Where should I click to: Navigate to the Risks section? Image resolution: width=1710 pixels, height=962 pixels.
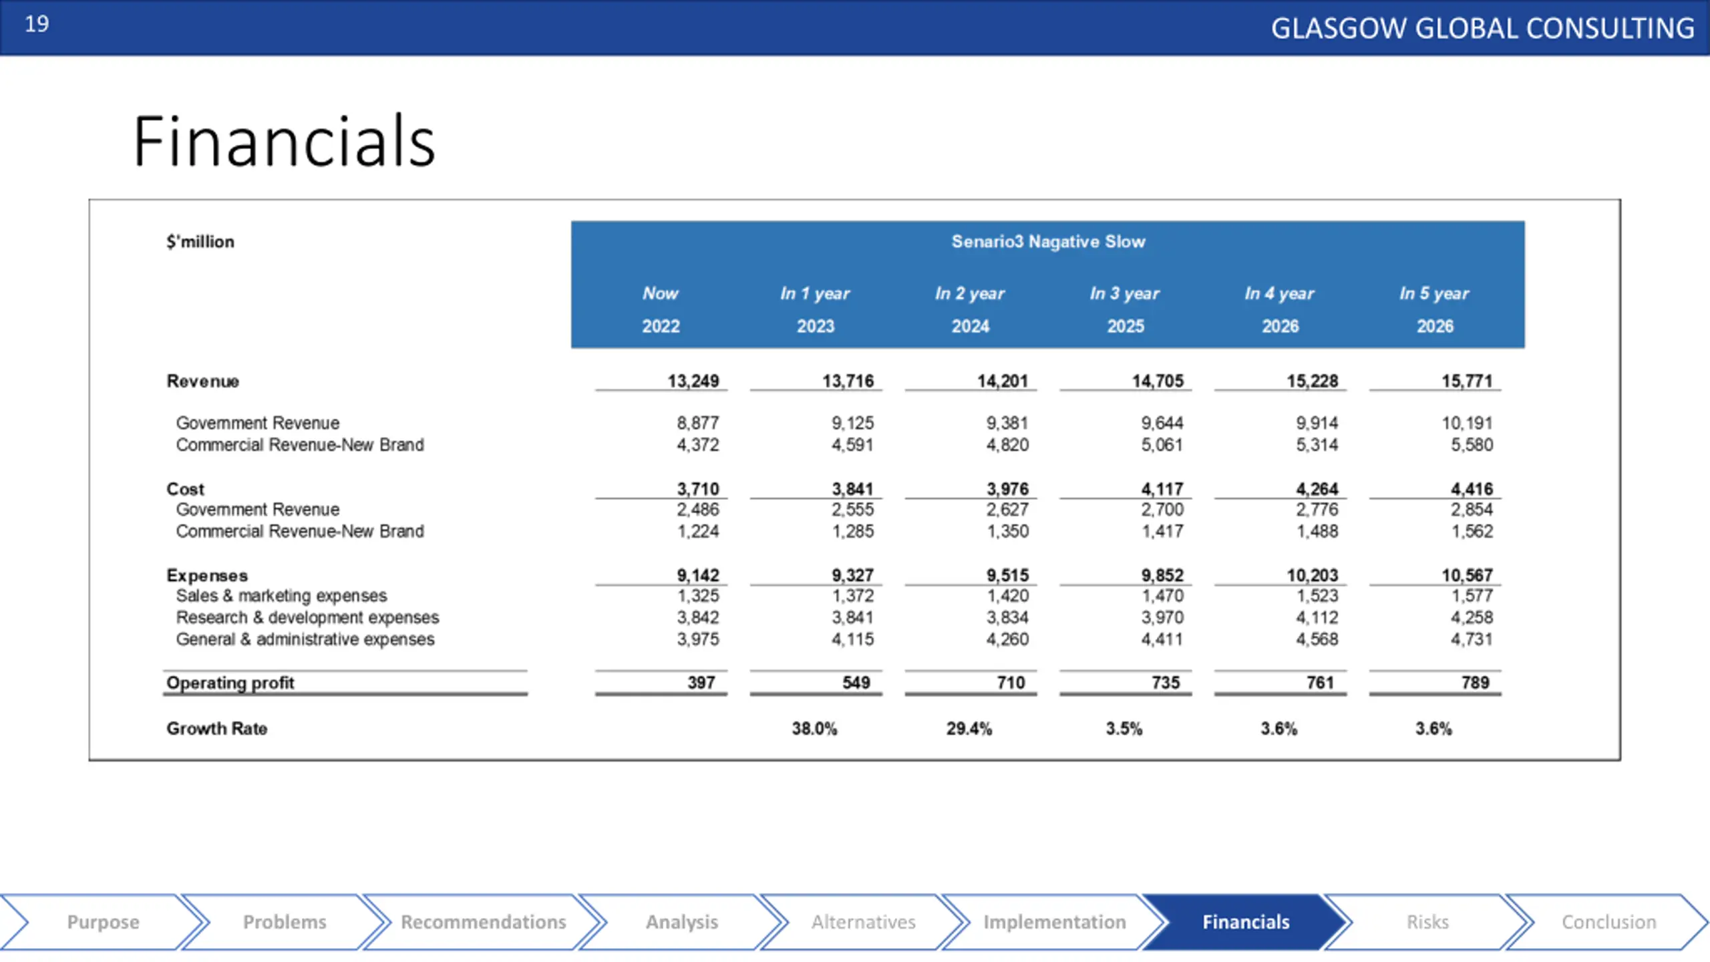[x=1427, y=922]
